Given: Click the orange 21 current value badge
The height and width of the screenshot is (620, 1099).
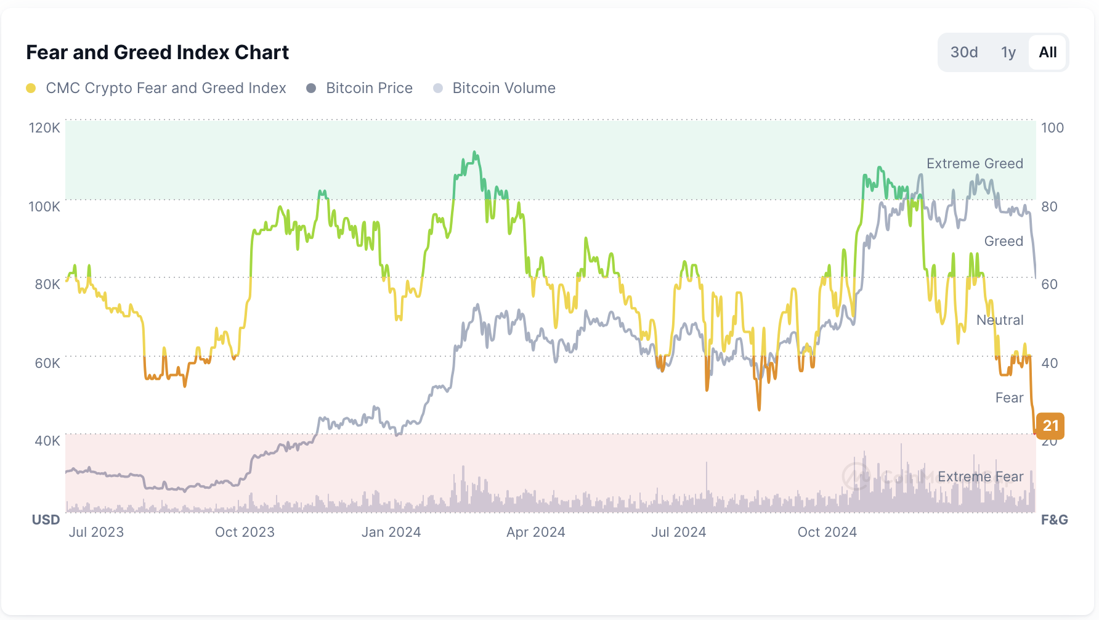Looking at the screenshot, I should pyautogui.click(x=1050, y=425).
